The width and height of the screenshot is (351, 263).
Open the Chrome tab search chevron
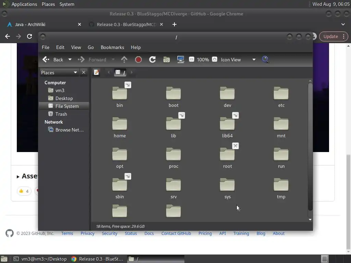[343, 24]
